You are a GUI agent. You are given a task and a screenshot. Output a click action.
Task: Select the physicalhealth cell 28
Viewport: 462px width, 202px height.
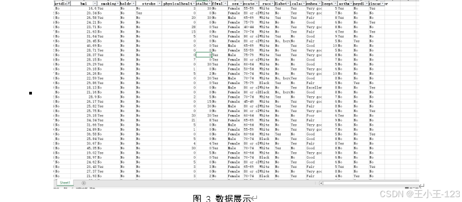point(179,27)
